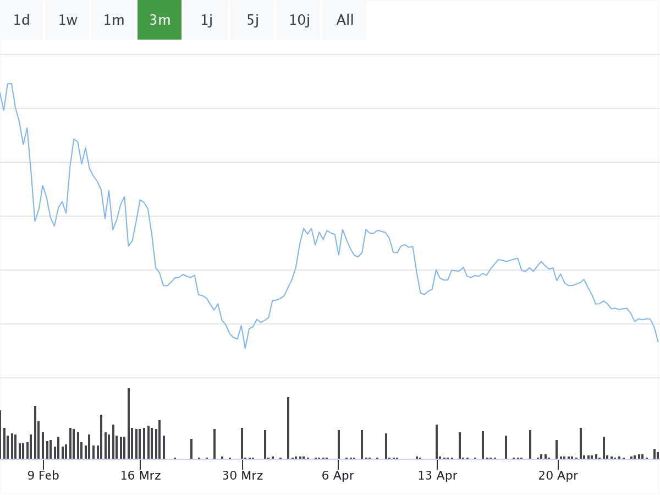Click the highest peak of the price line
This screenshot has height=495, width=660.
9,84
